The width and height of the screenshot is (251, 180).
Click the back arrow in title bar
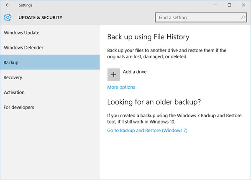tap(7, 5)
